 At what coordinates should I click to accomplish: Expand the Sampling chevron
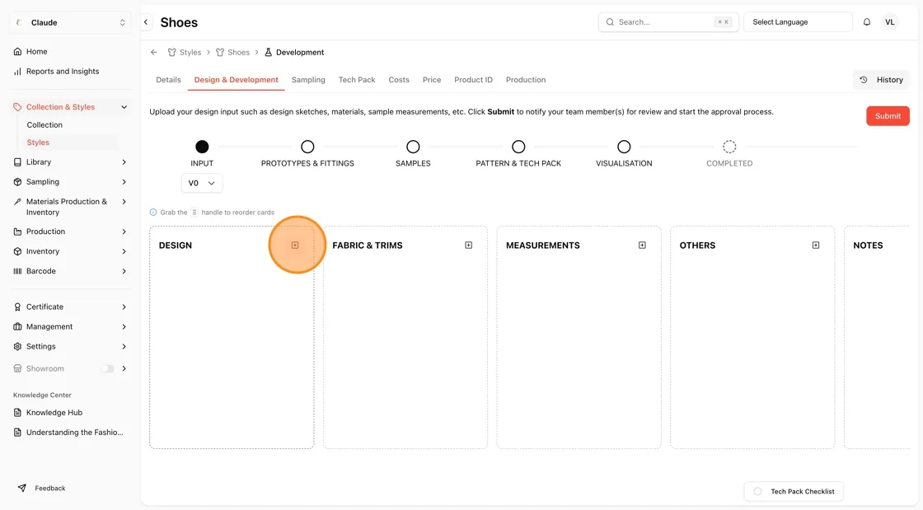click(124, 182)
